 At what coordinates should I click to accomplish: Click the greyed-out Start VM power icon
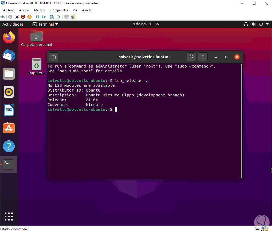tap(10, 17)
